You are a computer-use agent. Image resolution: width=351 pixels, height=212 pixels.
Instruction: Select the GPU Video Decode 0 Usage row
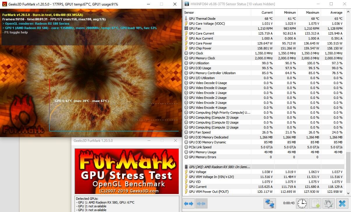click(x=264, y=83)
